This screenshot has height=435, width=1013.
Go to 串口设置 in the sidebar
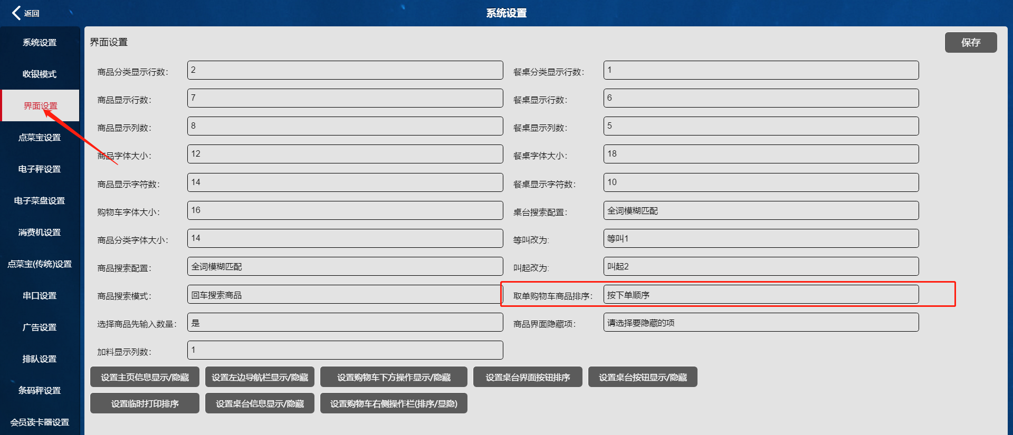click(x=40, y=296)
